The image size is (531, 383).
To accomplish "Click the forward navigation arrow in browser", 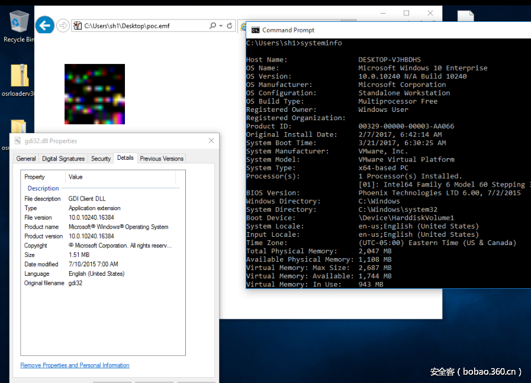I will tap(63, 25).
